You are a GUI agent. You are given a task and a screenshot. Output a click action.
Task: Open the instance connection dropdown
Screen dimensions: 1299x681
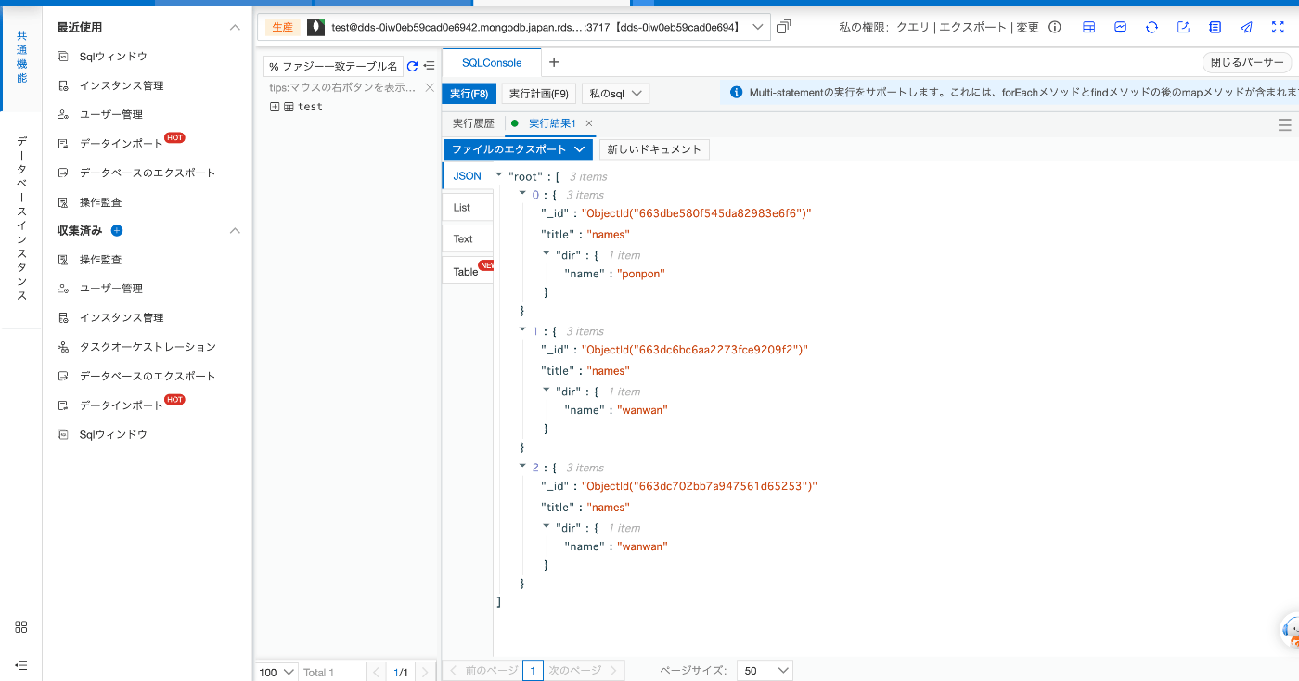coord(758,27)
